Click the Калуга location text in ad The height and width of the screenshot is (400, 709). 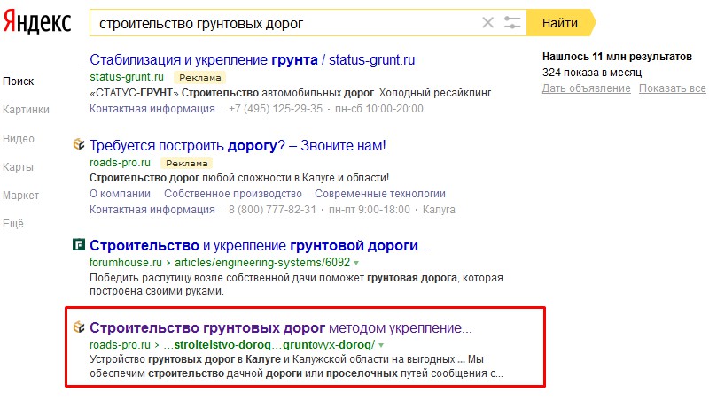439,210
